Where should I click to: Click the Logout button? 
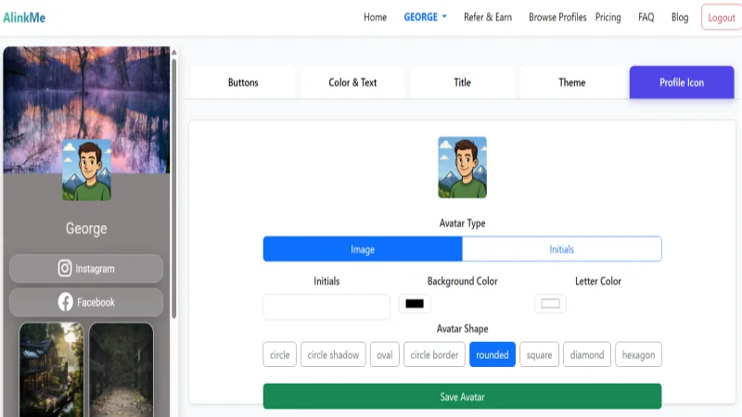click(722, 18)
